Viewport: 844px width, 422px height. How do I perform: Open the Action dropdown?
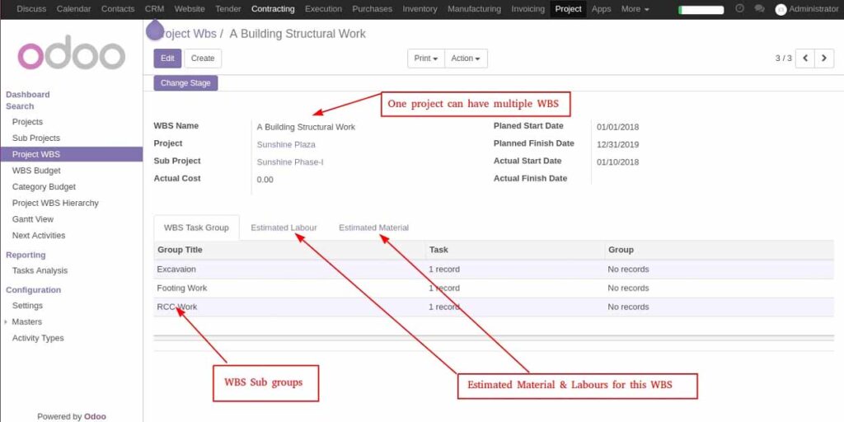[467, 59]
